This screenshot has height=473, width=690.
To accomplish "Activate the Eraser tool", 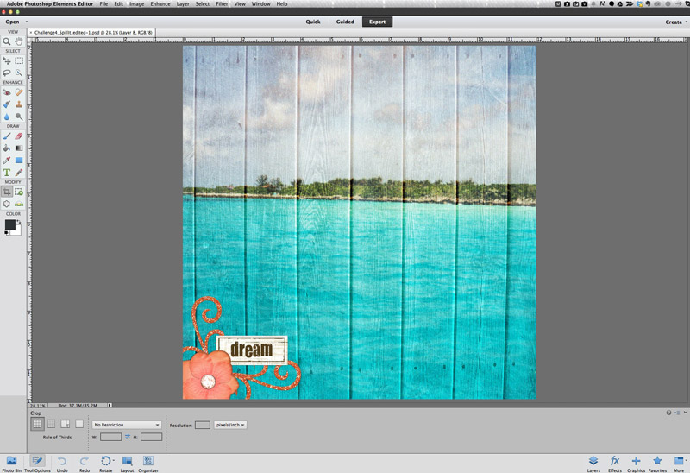I will coord(18,136).
